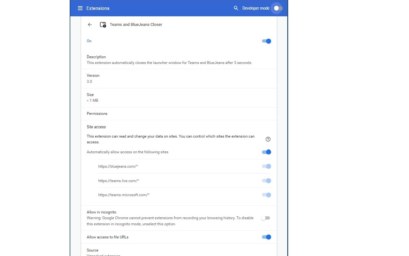The width and height of the screenshot is (409, 256).
Task: Click the Version heading
Action: point(93,76)
